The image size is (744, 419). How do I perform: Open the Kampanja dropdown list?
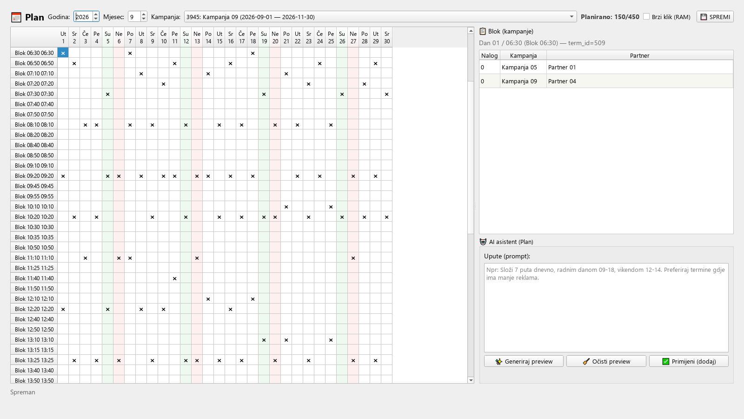click(571, 17)
